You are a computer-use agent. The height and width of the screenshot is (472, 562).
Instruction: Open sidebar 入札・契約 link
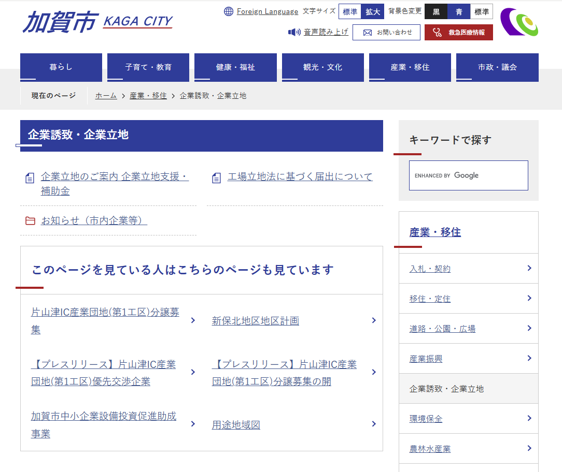tap(430, 269)
